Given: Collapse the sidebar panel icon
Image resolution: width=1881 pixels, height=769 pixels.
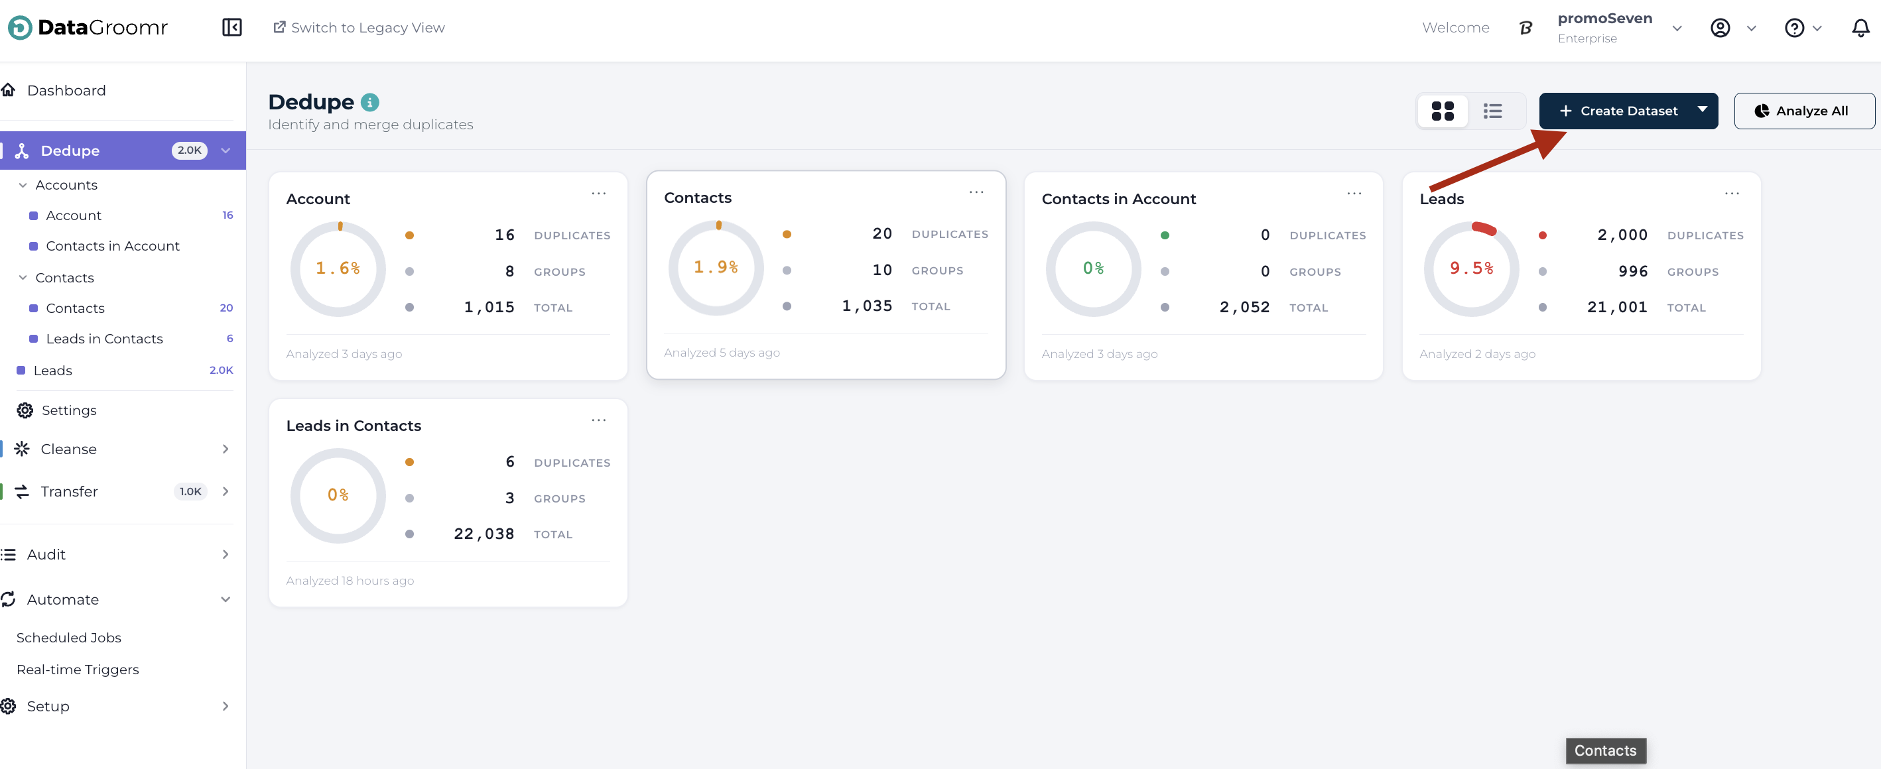Looking at the screenshot, I should pyautogui.click(x=231, y=28).
